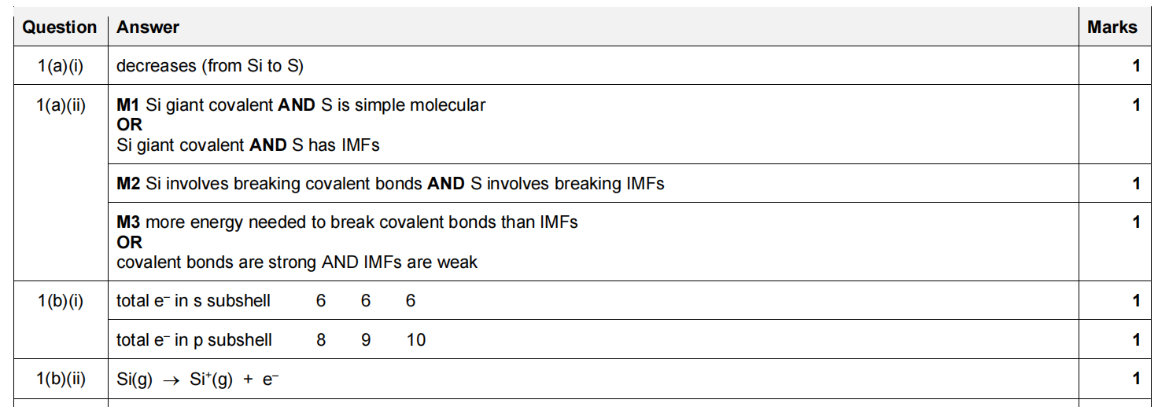Click the answer 'decreases (from Si to S)'
Screen dimensions: 1158x407
(x=209, y=66)
